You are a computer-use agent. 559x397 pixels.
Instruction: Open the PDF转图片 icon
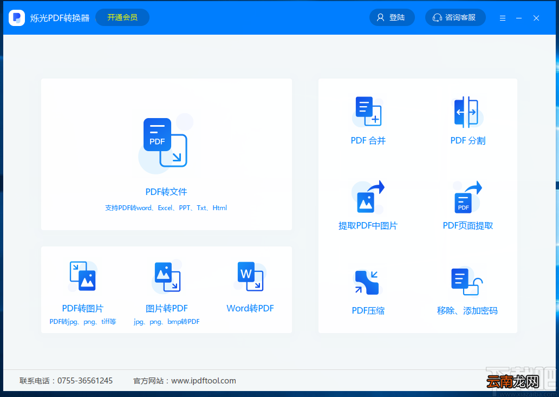coord(83,276)
